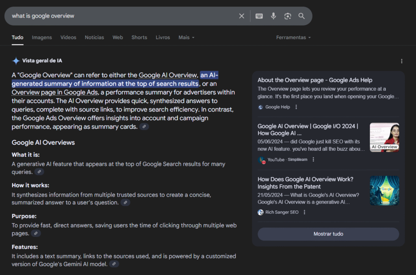Click the 'Vista geral de IA' label
This screenshot has width=416, height=275.
pos(42,61)
